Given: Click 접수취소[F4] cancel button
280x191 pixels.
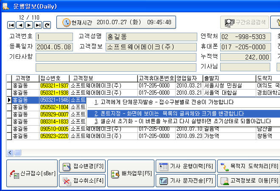Looking at the screenshot, I should pos(82,181).
